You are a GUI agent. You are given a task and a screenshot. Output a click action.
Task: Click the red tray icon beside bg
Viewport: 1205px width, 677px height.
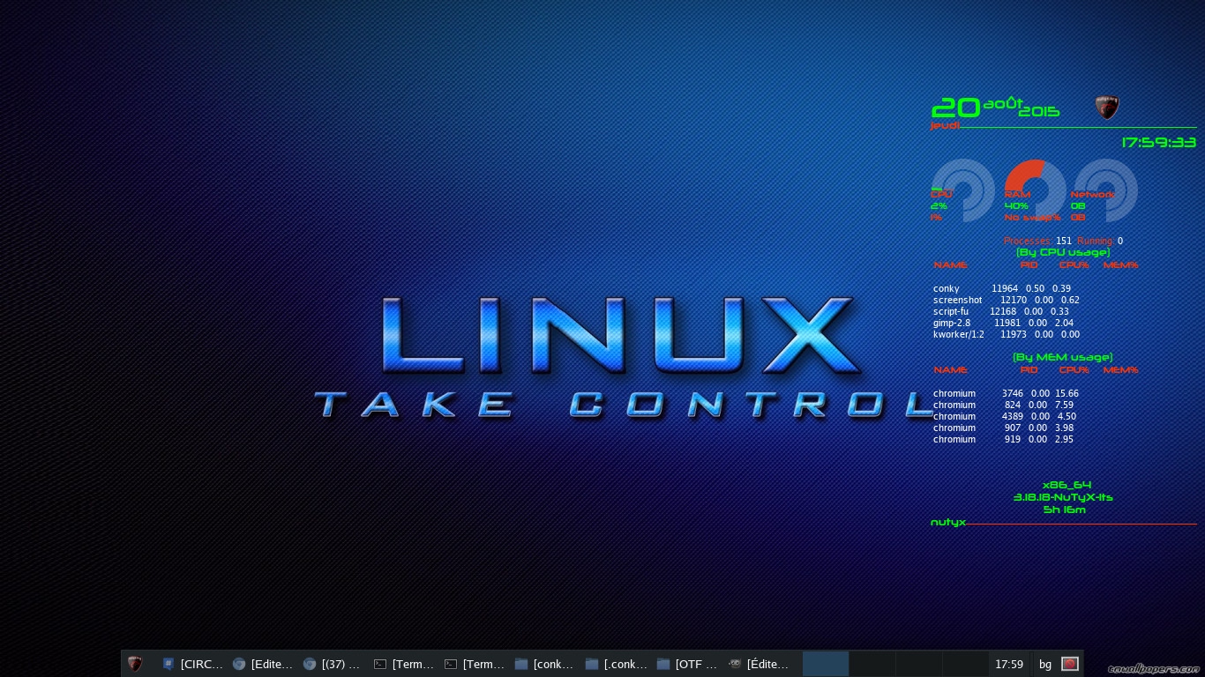point(1070,664)
